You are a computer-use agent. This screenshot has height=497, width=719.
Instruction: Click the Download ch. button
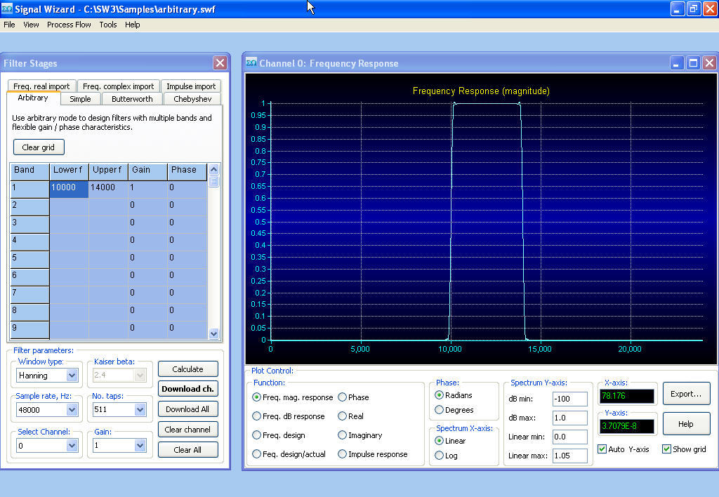(187, 389)
